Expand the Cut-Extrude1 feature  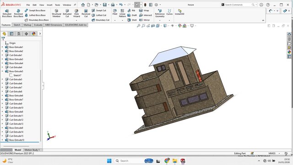click(x=2, y=55)
